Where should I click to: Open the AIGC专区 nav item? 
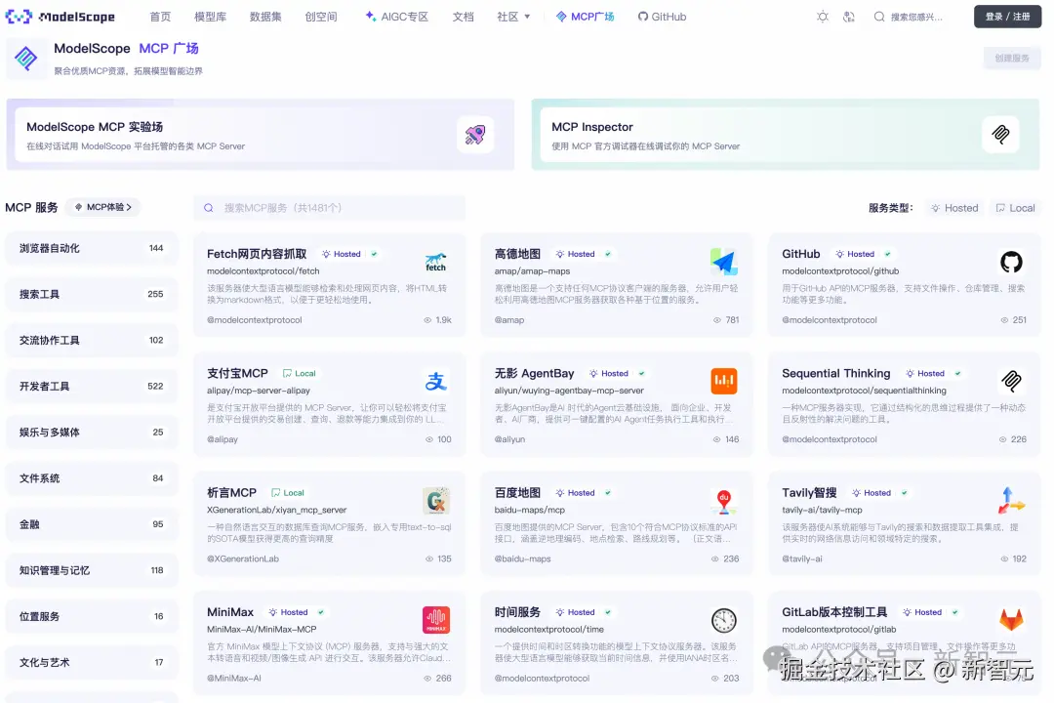[396, 17]
